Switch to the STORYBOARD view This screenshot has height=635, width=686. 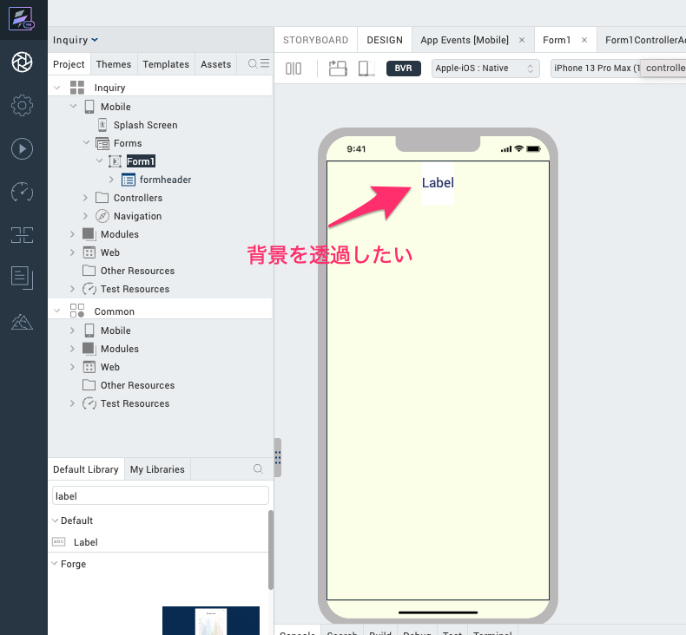coord(315,40)
